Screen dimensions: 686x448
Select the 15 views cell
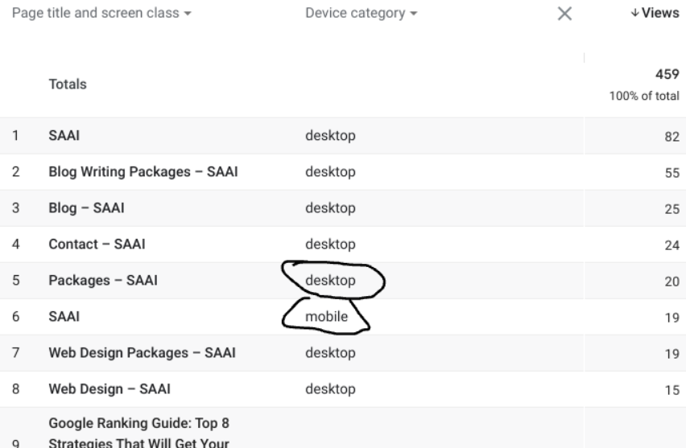(671, 391)
